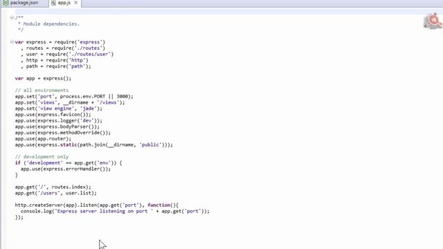This screenshot has height=249, width=443.
Task: Click the line setting 'views' directory
Action: pyautogui.click(x=70, y=102)
